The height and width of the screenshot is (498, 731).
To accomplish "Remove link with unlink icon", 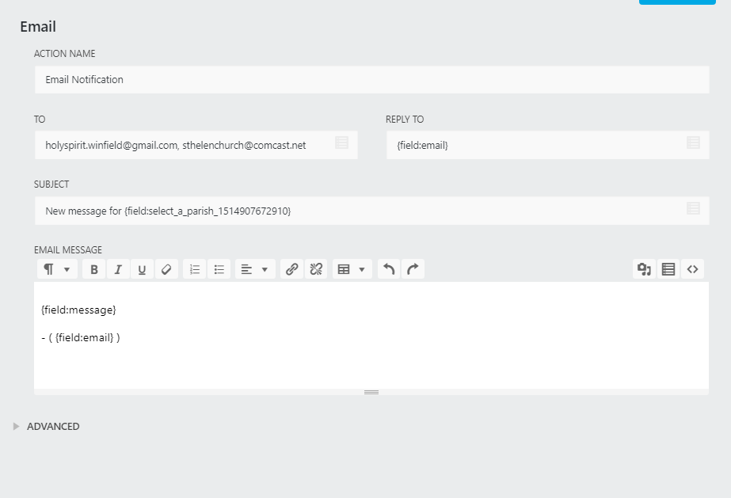I will (x=316, y=269).
